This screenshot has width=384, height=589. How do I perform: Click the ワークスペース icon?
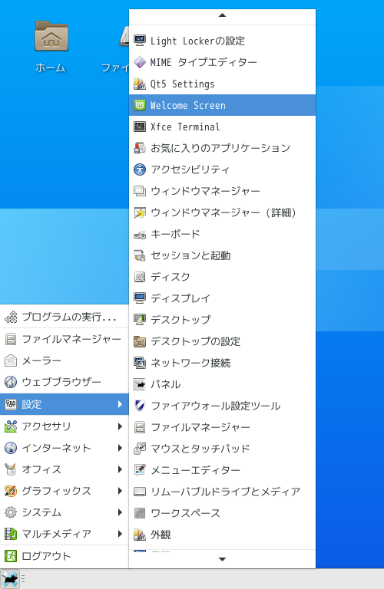[x=140, y=513]
